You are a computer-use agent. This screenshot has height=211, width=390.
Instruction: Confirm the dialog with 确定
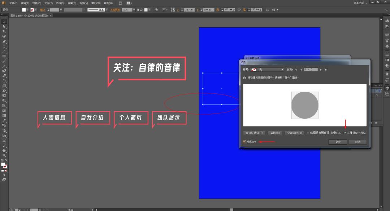pos(338,142)
